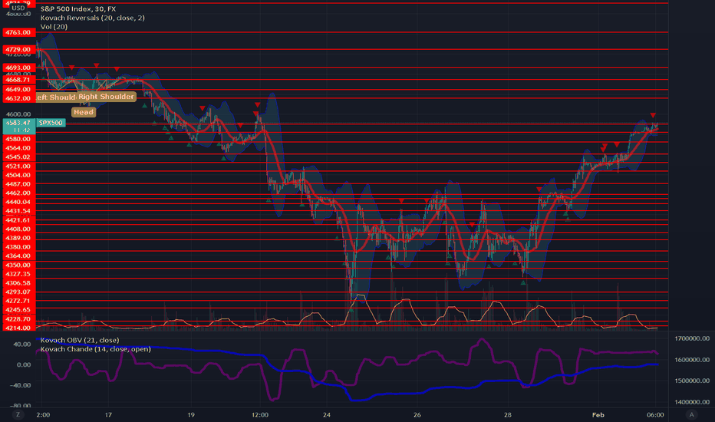Image resolution: width=715 pixels, height=422 pixels.
Task: Click the 24 date on time axis
Action: tap(327, 414)
